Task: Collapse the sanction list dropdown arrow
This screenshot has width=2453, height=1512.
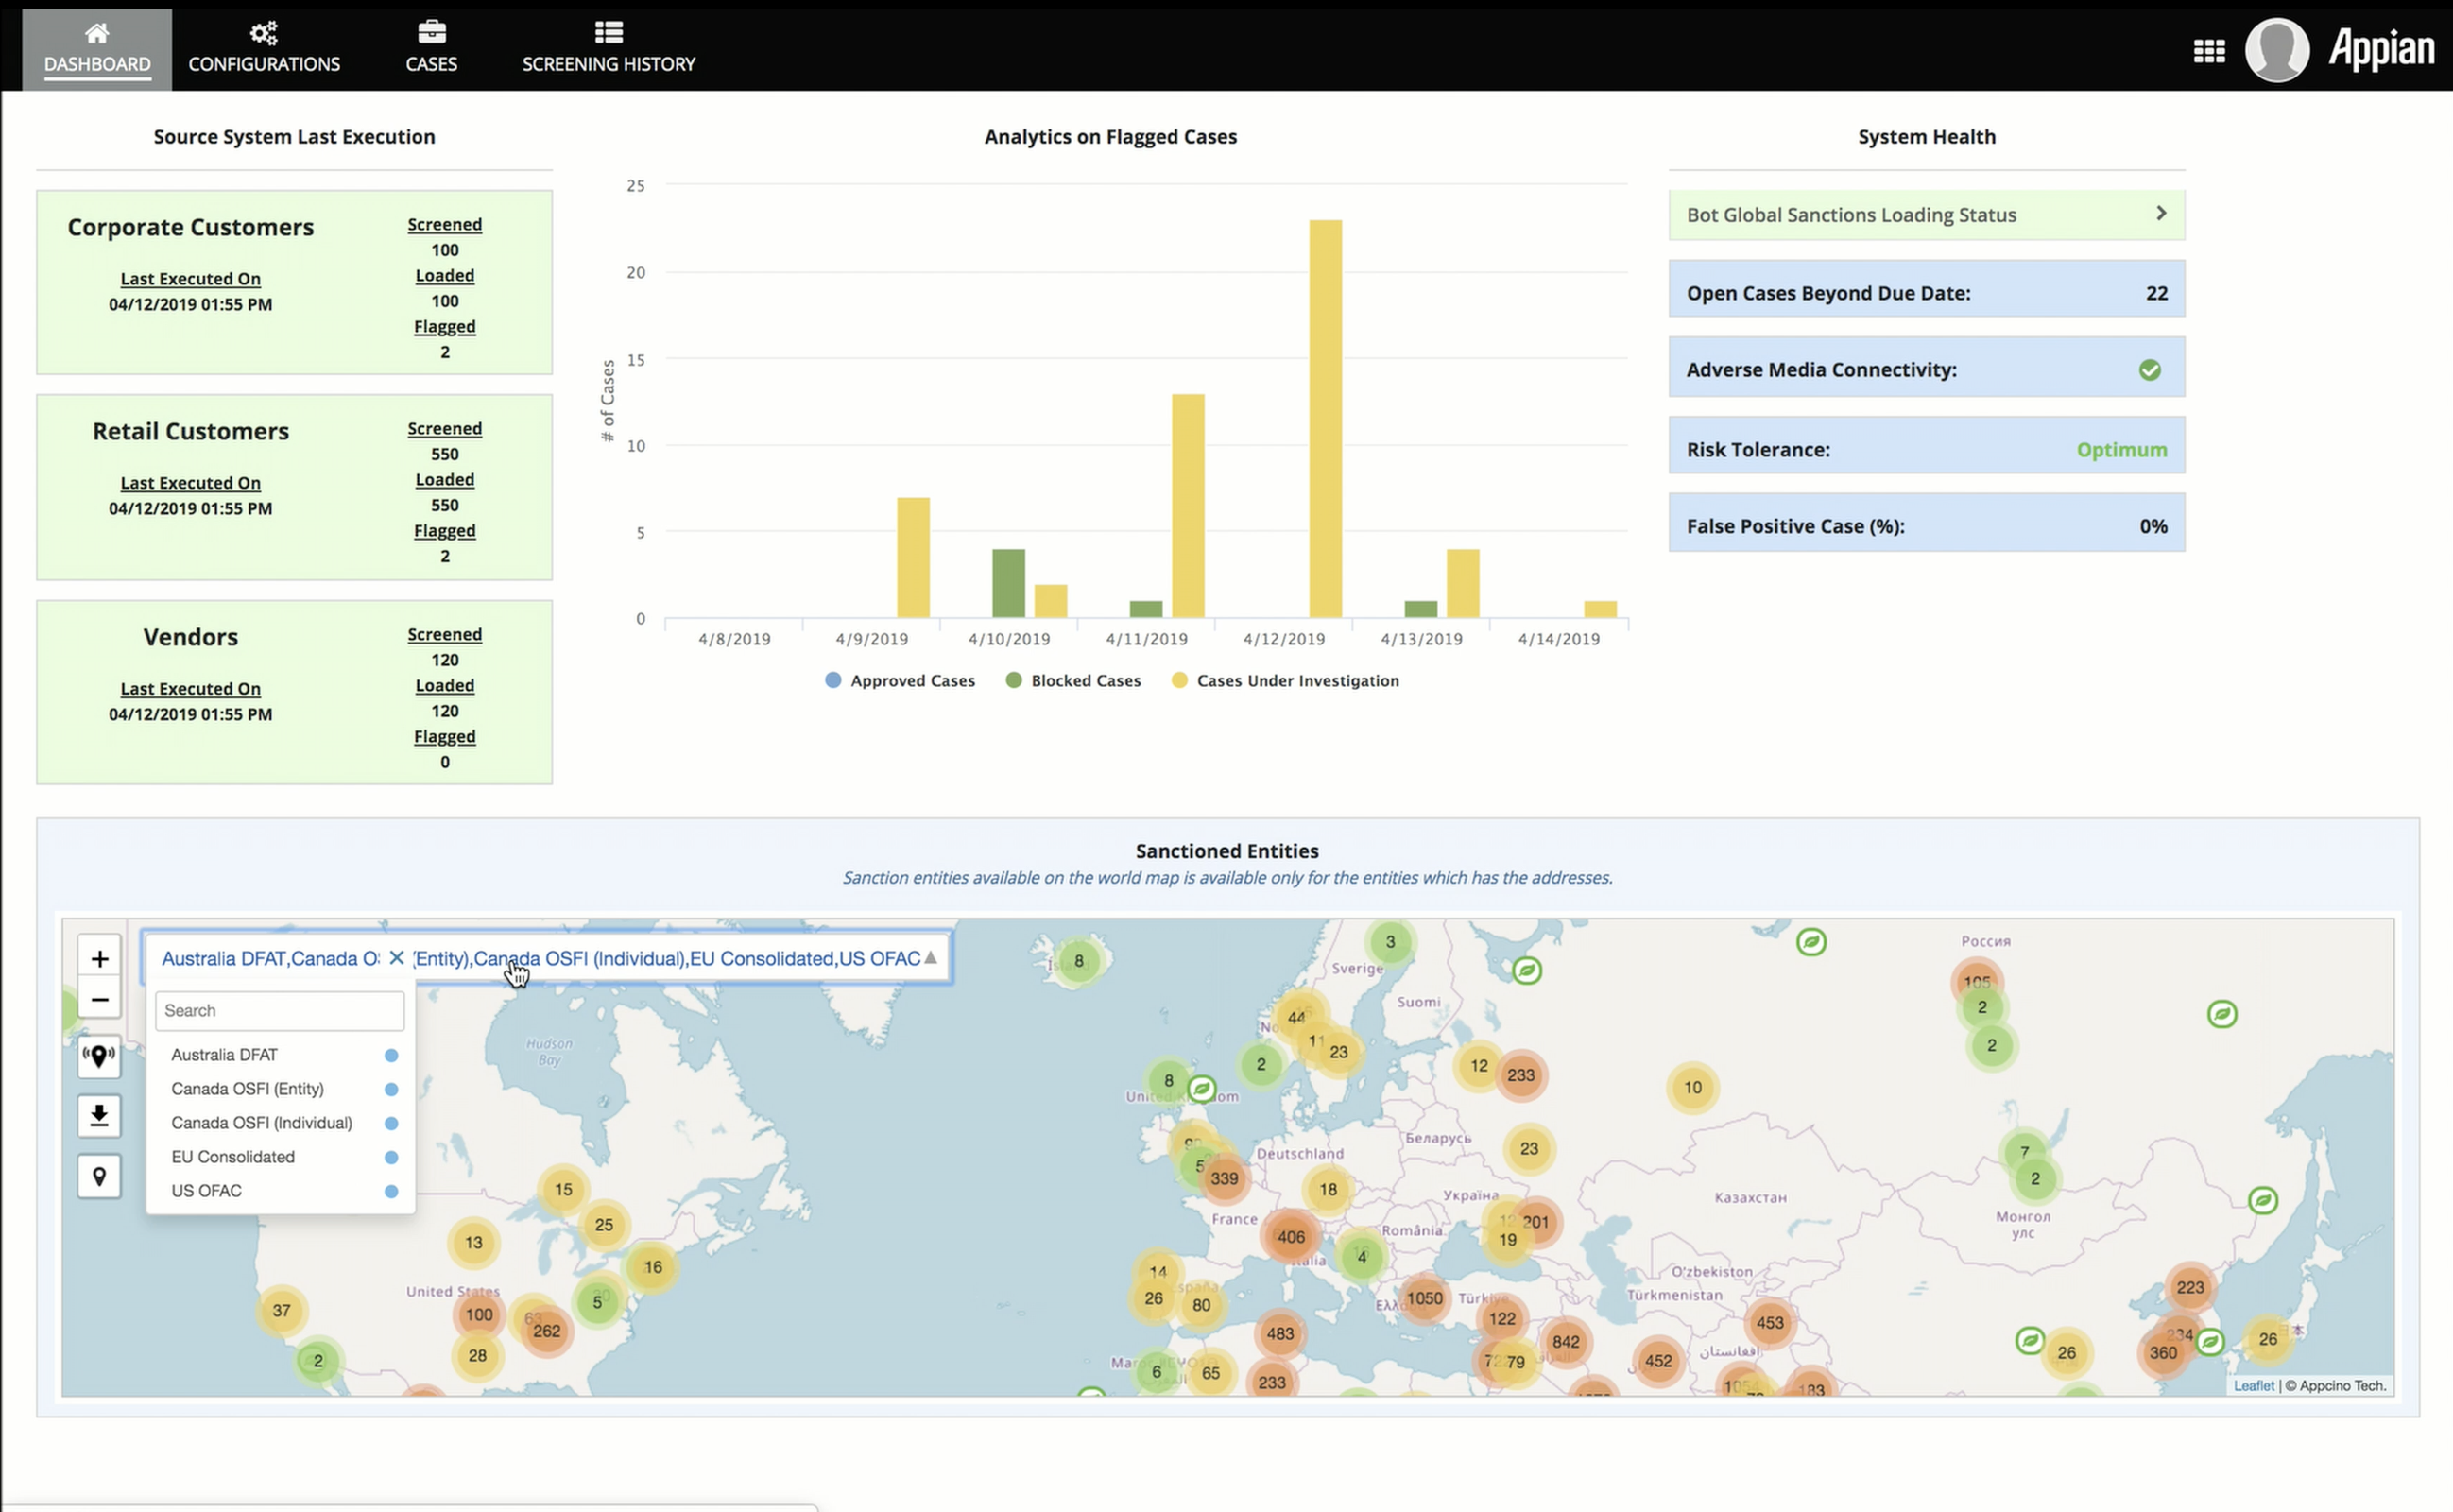Action: (931, 958)
